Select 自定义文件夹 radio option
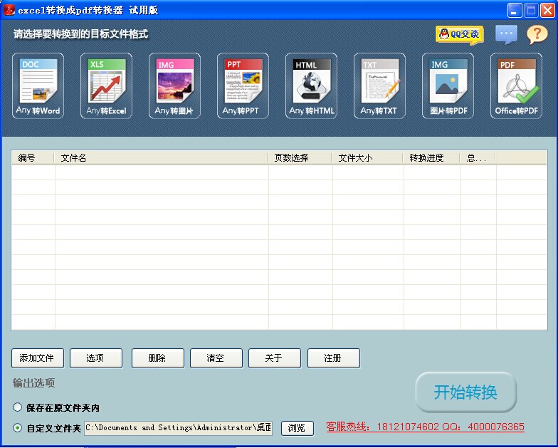 coord(18,428)
